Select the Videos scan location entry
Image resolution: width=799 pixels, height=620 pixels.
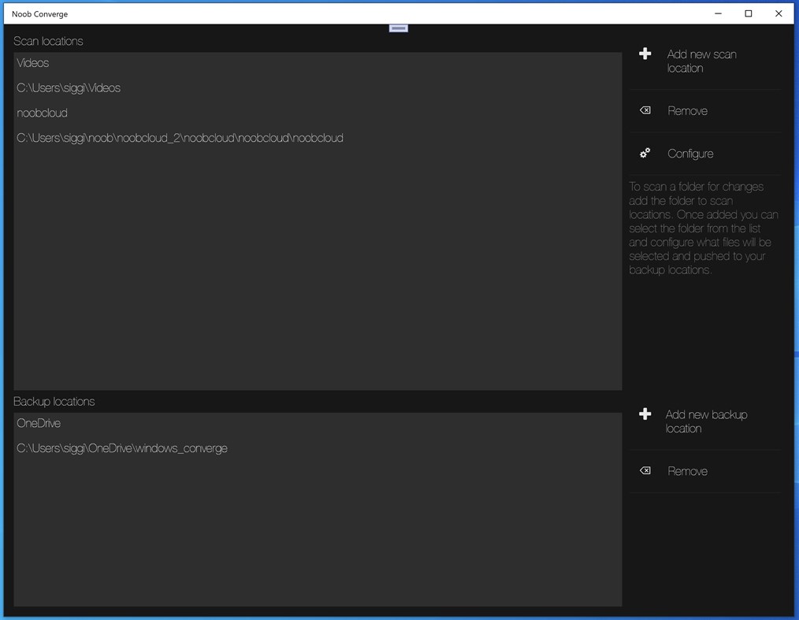32,63
